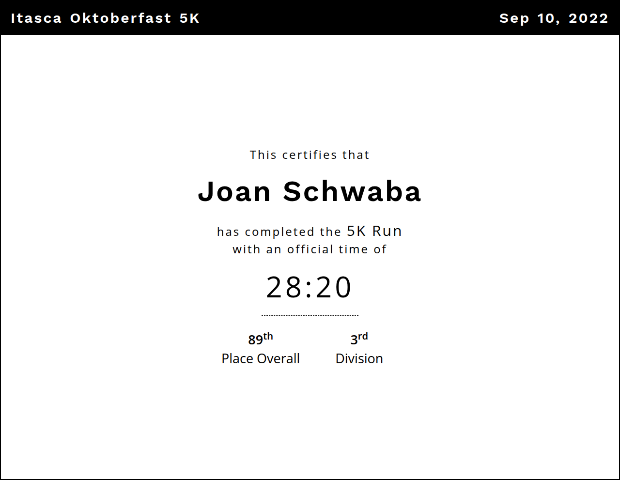Screen dimensions: 620x480
Task: Select the "with an official time of" line
Action: tap(310, 249)
